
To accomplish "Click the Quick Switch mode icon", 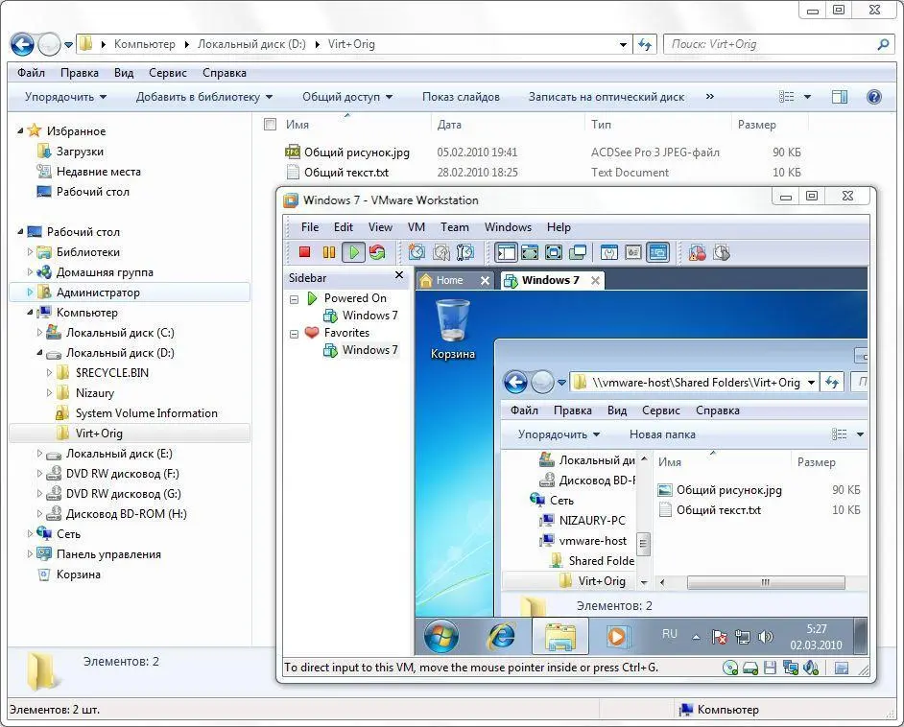I will (x=530, y=252).
